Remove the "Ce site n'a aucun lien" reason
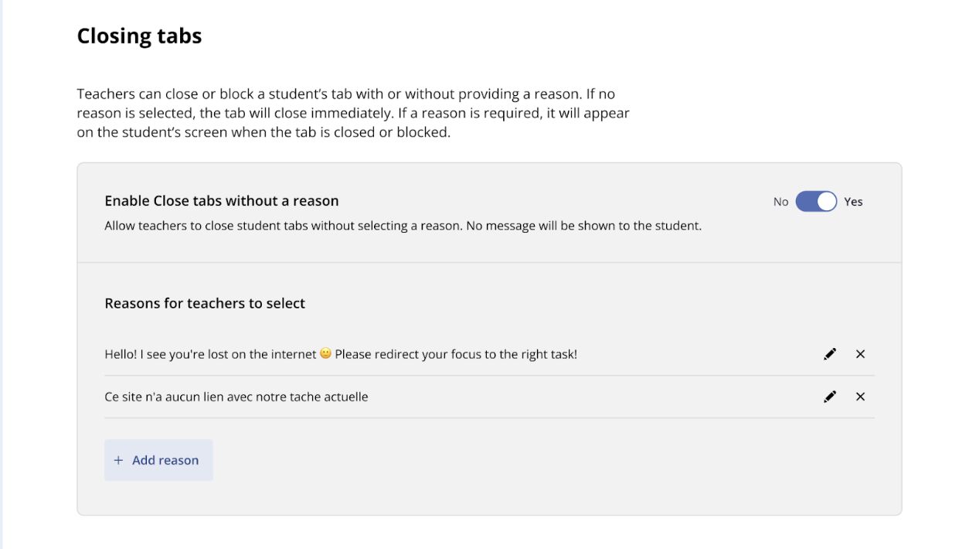 (860, 397)
